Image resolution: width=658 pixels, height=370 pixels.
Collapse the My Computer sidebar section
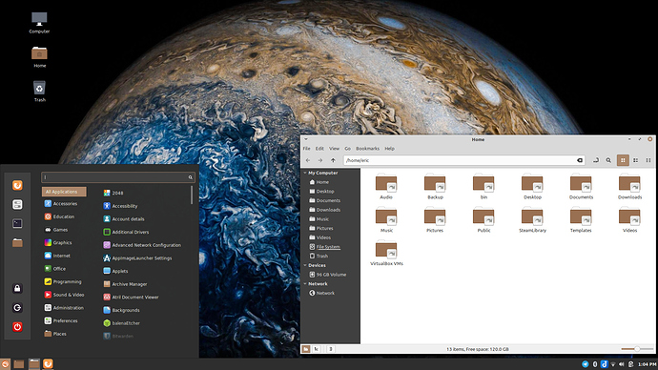pos(305,173)
